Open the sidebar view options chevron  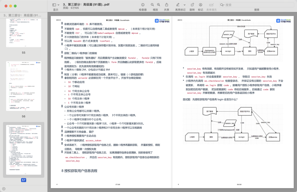pyautogui.click(x=59, y=5)
